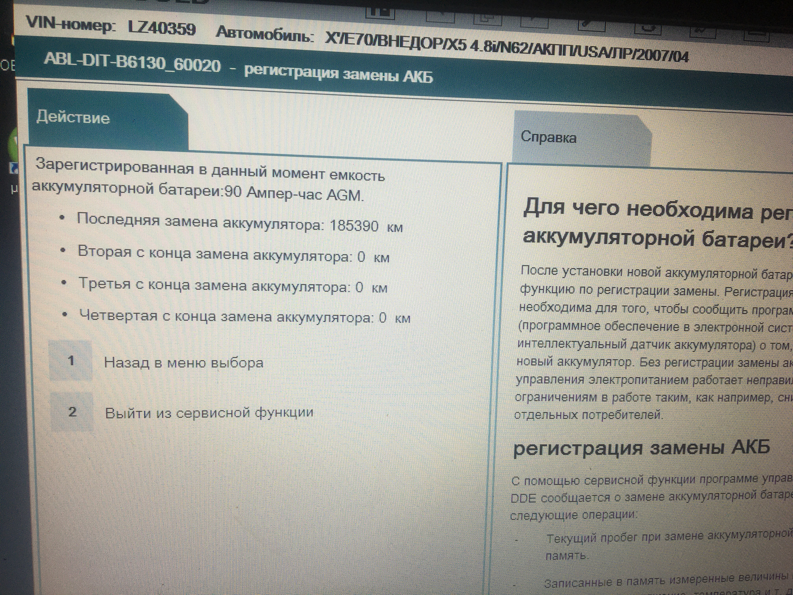Open the Справка help tab

pos(548,137)
